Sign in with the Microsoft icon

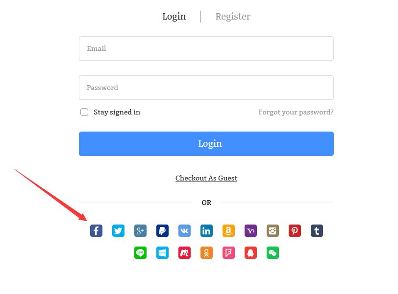(x=162, y=253)
